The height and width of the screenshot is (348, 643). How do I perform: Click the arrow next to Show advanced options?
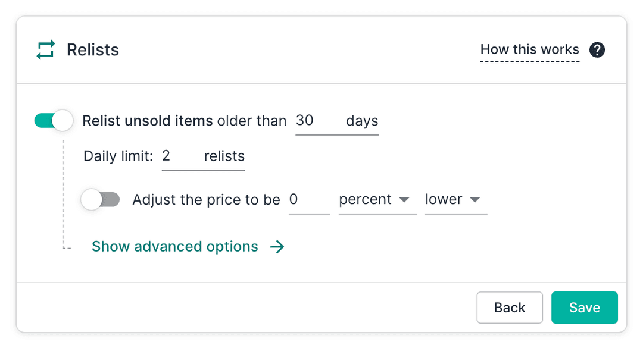click(277, 247)
